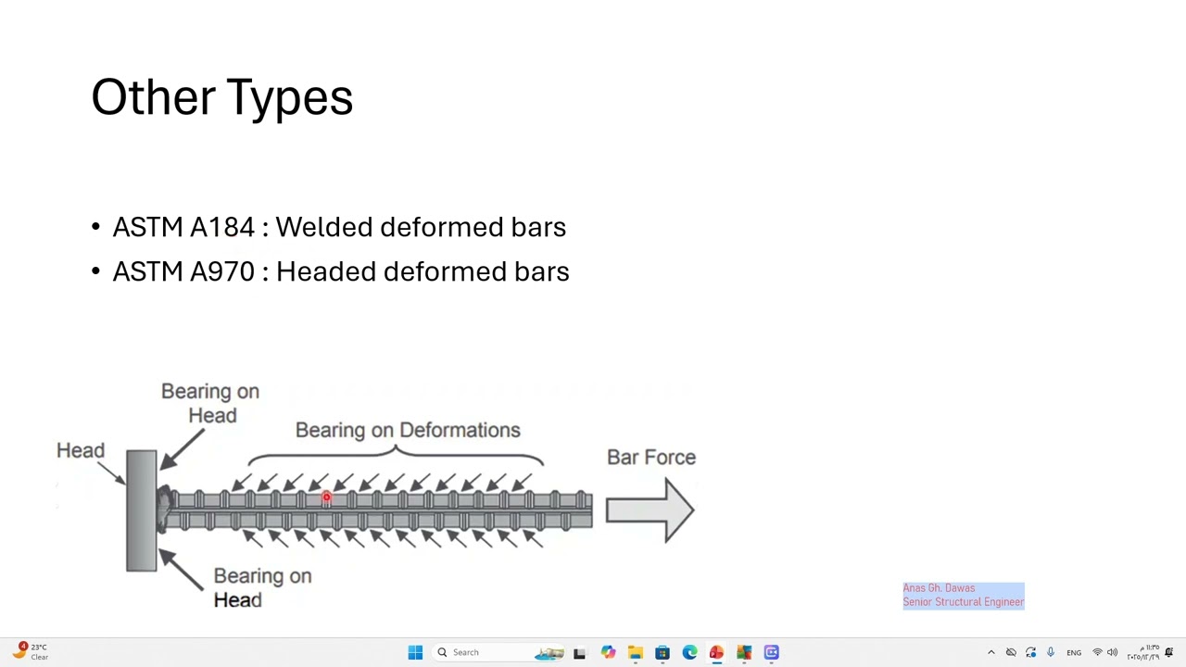Screen dimensions: 1186x667
Task: Click 'Anas Gh. Dawas' name text
Action: click(939, 588)
